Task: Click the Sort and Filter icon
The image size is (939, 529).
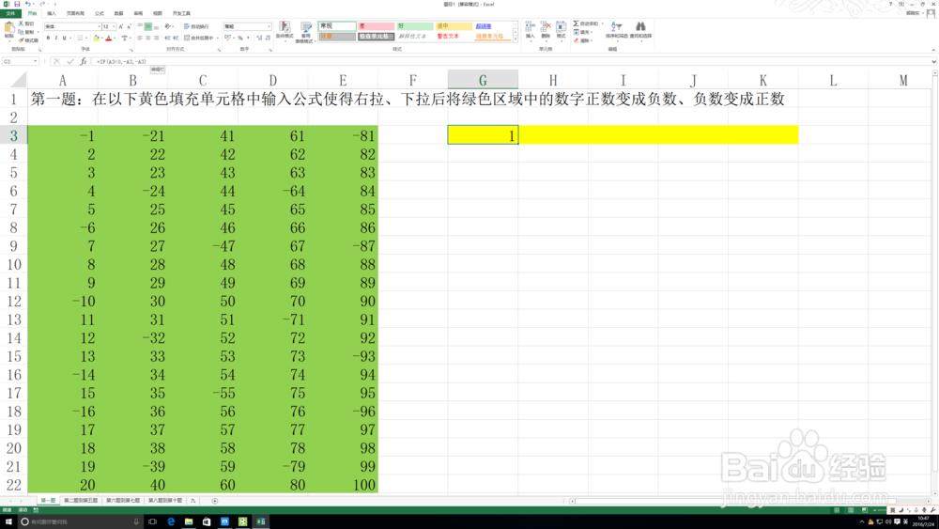Action: point(617,26)
